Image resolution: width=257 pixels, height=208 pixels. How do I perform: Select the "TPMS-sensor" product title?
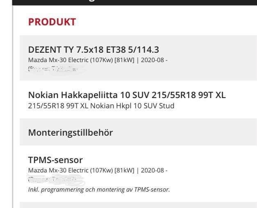55,160
